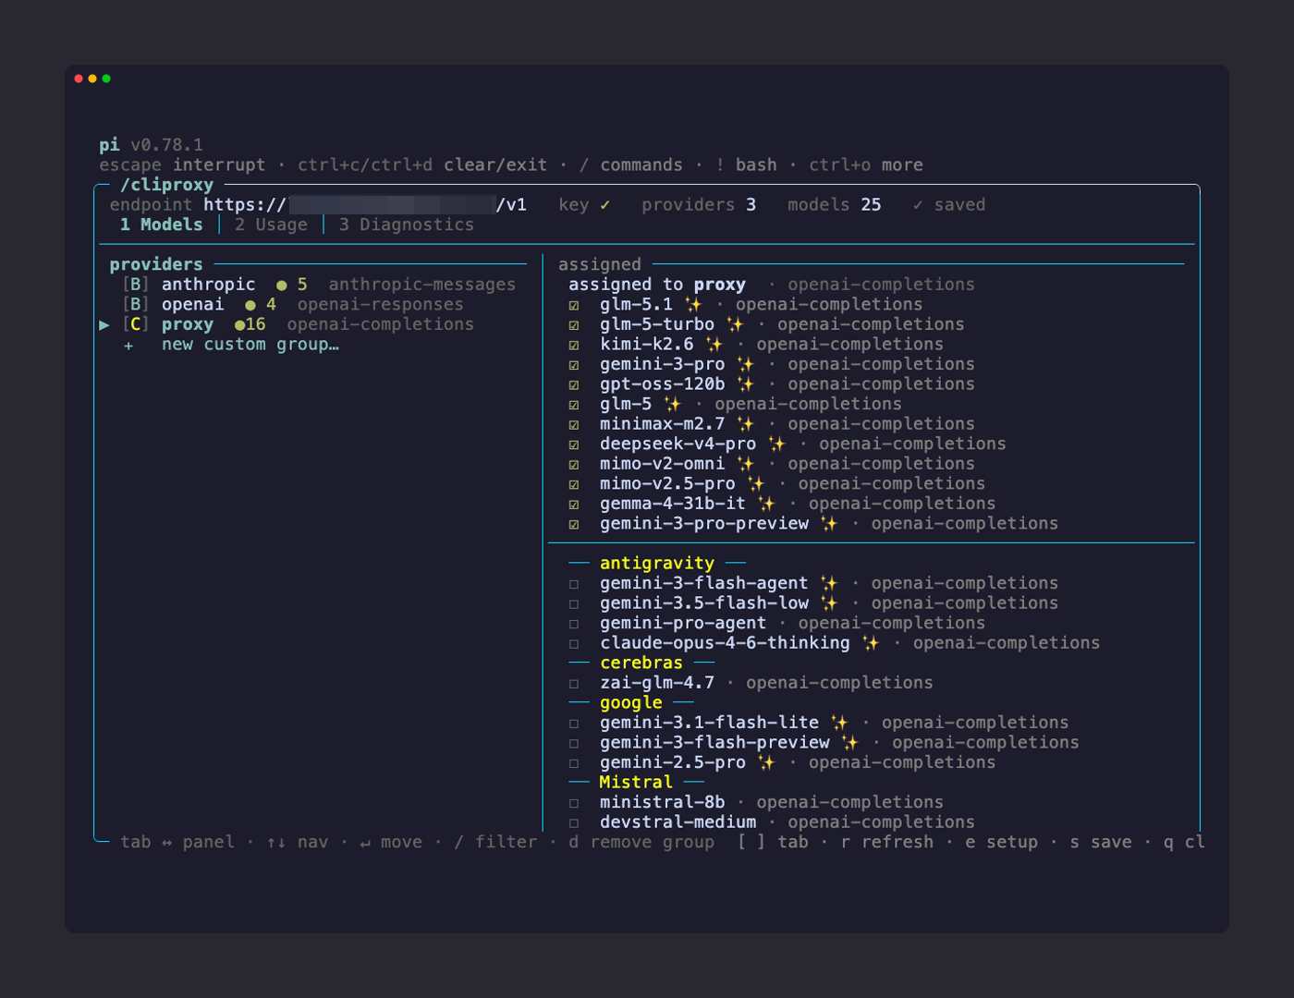The width and height of the screenshot is (1294, 998).
Task: Click the /cliproxy panel title
Action: point(166,185)
